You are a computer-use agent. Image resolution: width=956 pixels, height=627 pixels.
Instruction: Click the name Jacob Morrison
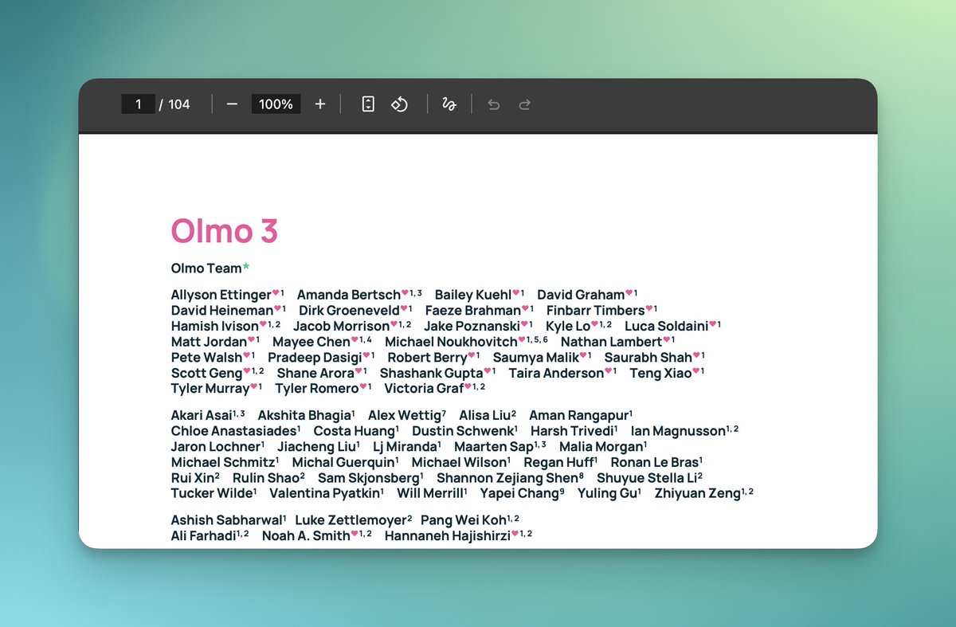pos(342,327)
